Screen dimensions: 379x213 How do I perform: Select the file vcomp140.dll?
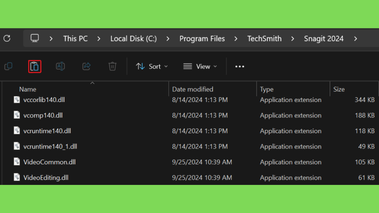pyautogui.click(x=43, y=115)
